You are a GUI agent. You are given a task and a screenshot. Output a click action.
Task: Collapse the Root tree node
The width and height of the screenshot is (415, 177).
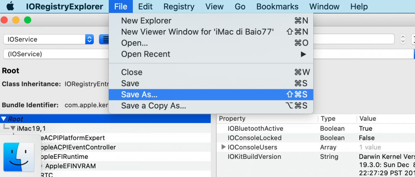click(x=4, y=119)
